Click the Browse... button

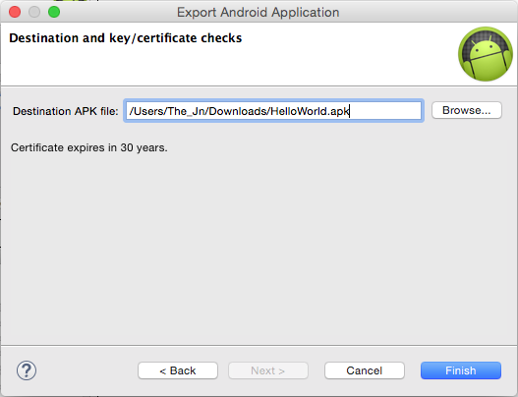pos(467,110)
